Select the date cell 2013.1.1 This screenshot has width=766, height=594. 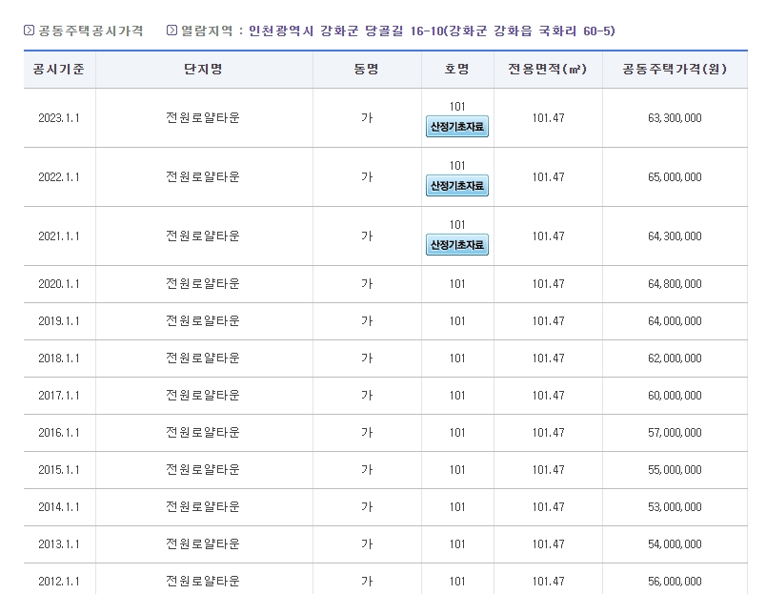[x=59, y=544]
